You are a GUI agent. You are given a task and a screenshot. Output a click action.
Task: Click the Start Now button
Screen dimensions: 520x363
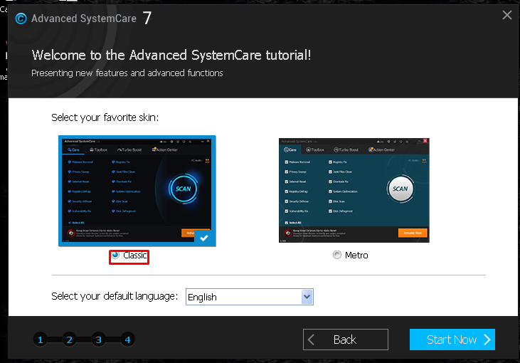(x=452, y=340)
